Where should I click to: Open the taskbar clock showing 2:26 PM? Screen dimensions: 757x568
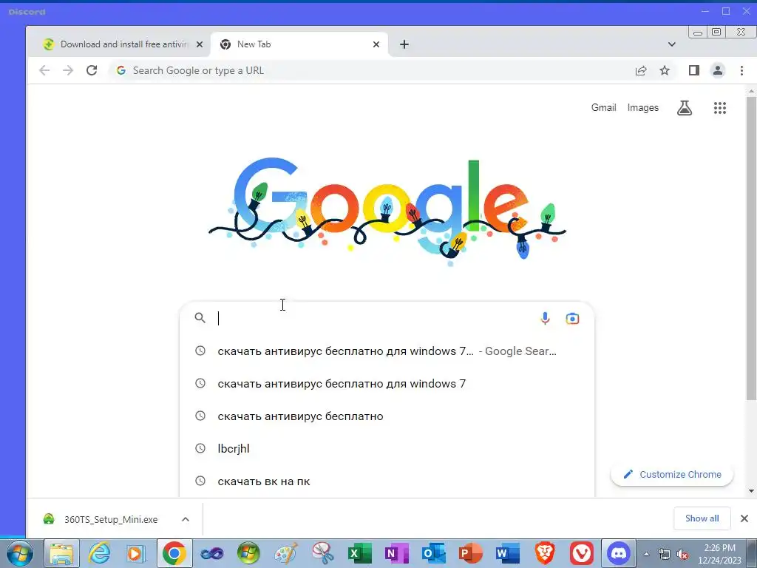(x=719, y=554)
